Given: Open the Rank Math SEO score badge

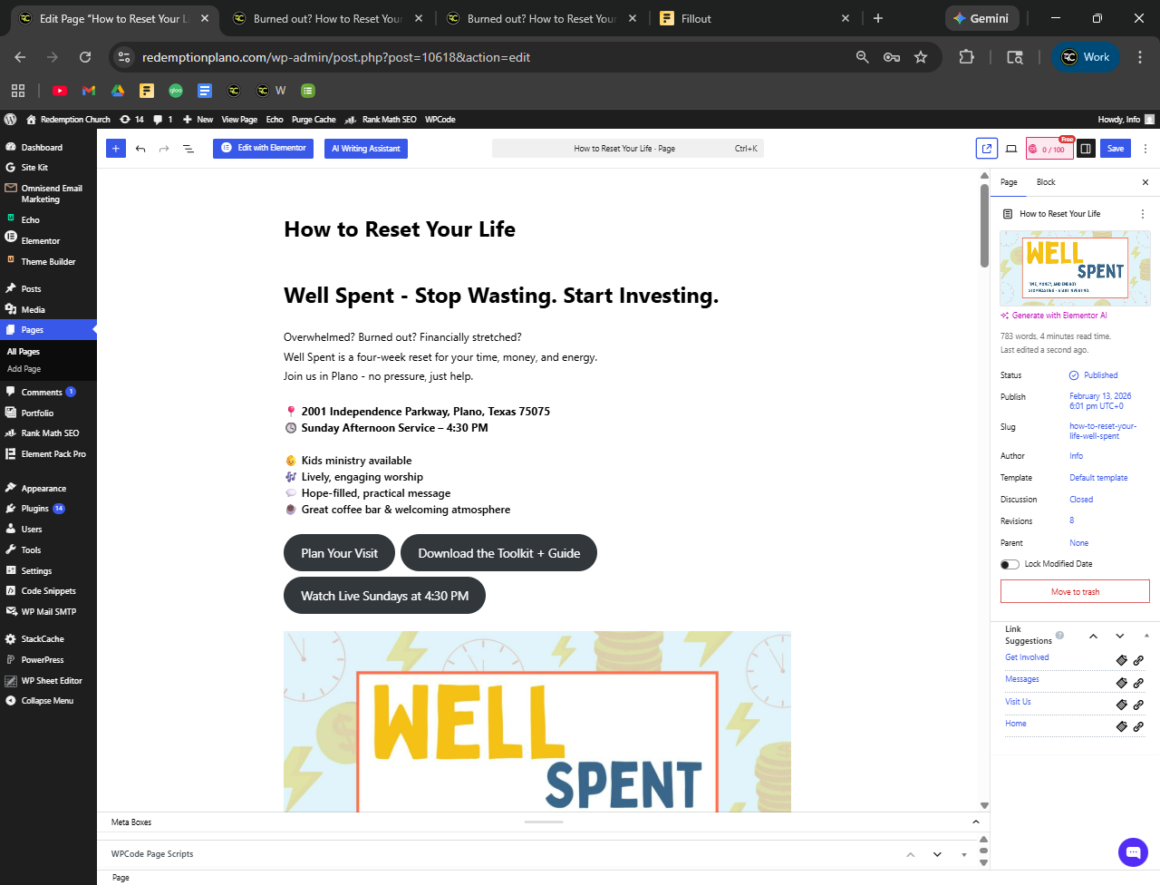Looking at the screenshot, I should 1049,149.
